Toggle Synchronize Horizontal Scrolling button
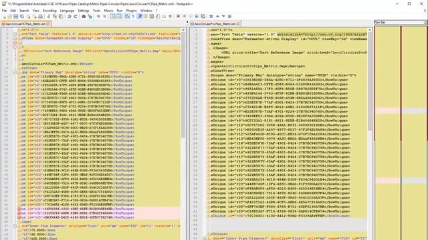The height and width of the screenshot is (240, 428). pos(119,16)
